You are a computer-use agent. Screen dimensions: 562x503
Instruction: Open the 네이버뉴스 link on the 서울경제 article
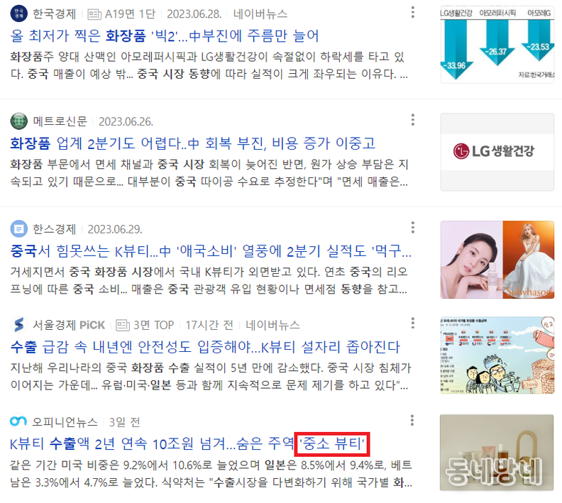tap(272, 325)
